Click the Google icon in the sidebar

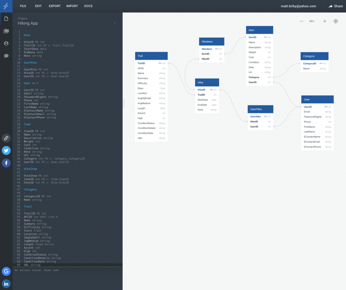point(6,271)
